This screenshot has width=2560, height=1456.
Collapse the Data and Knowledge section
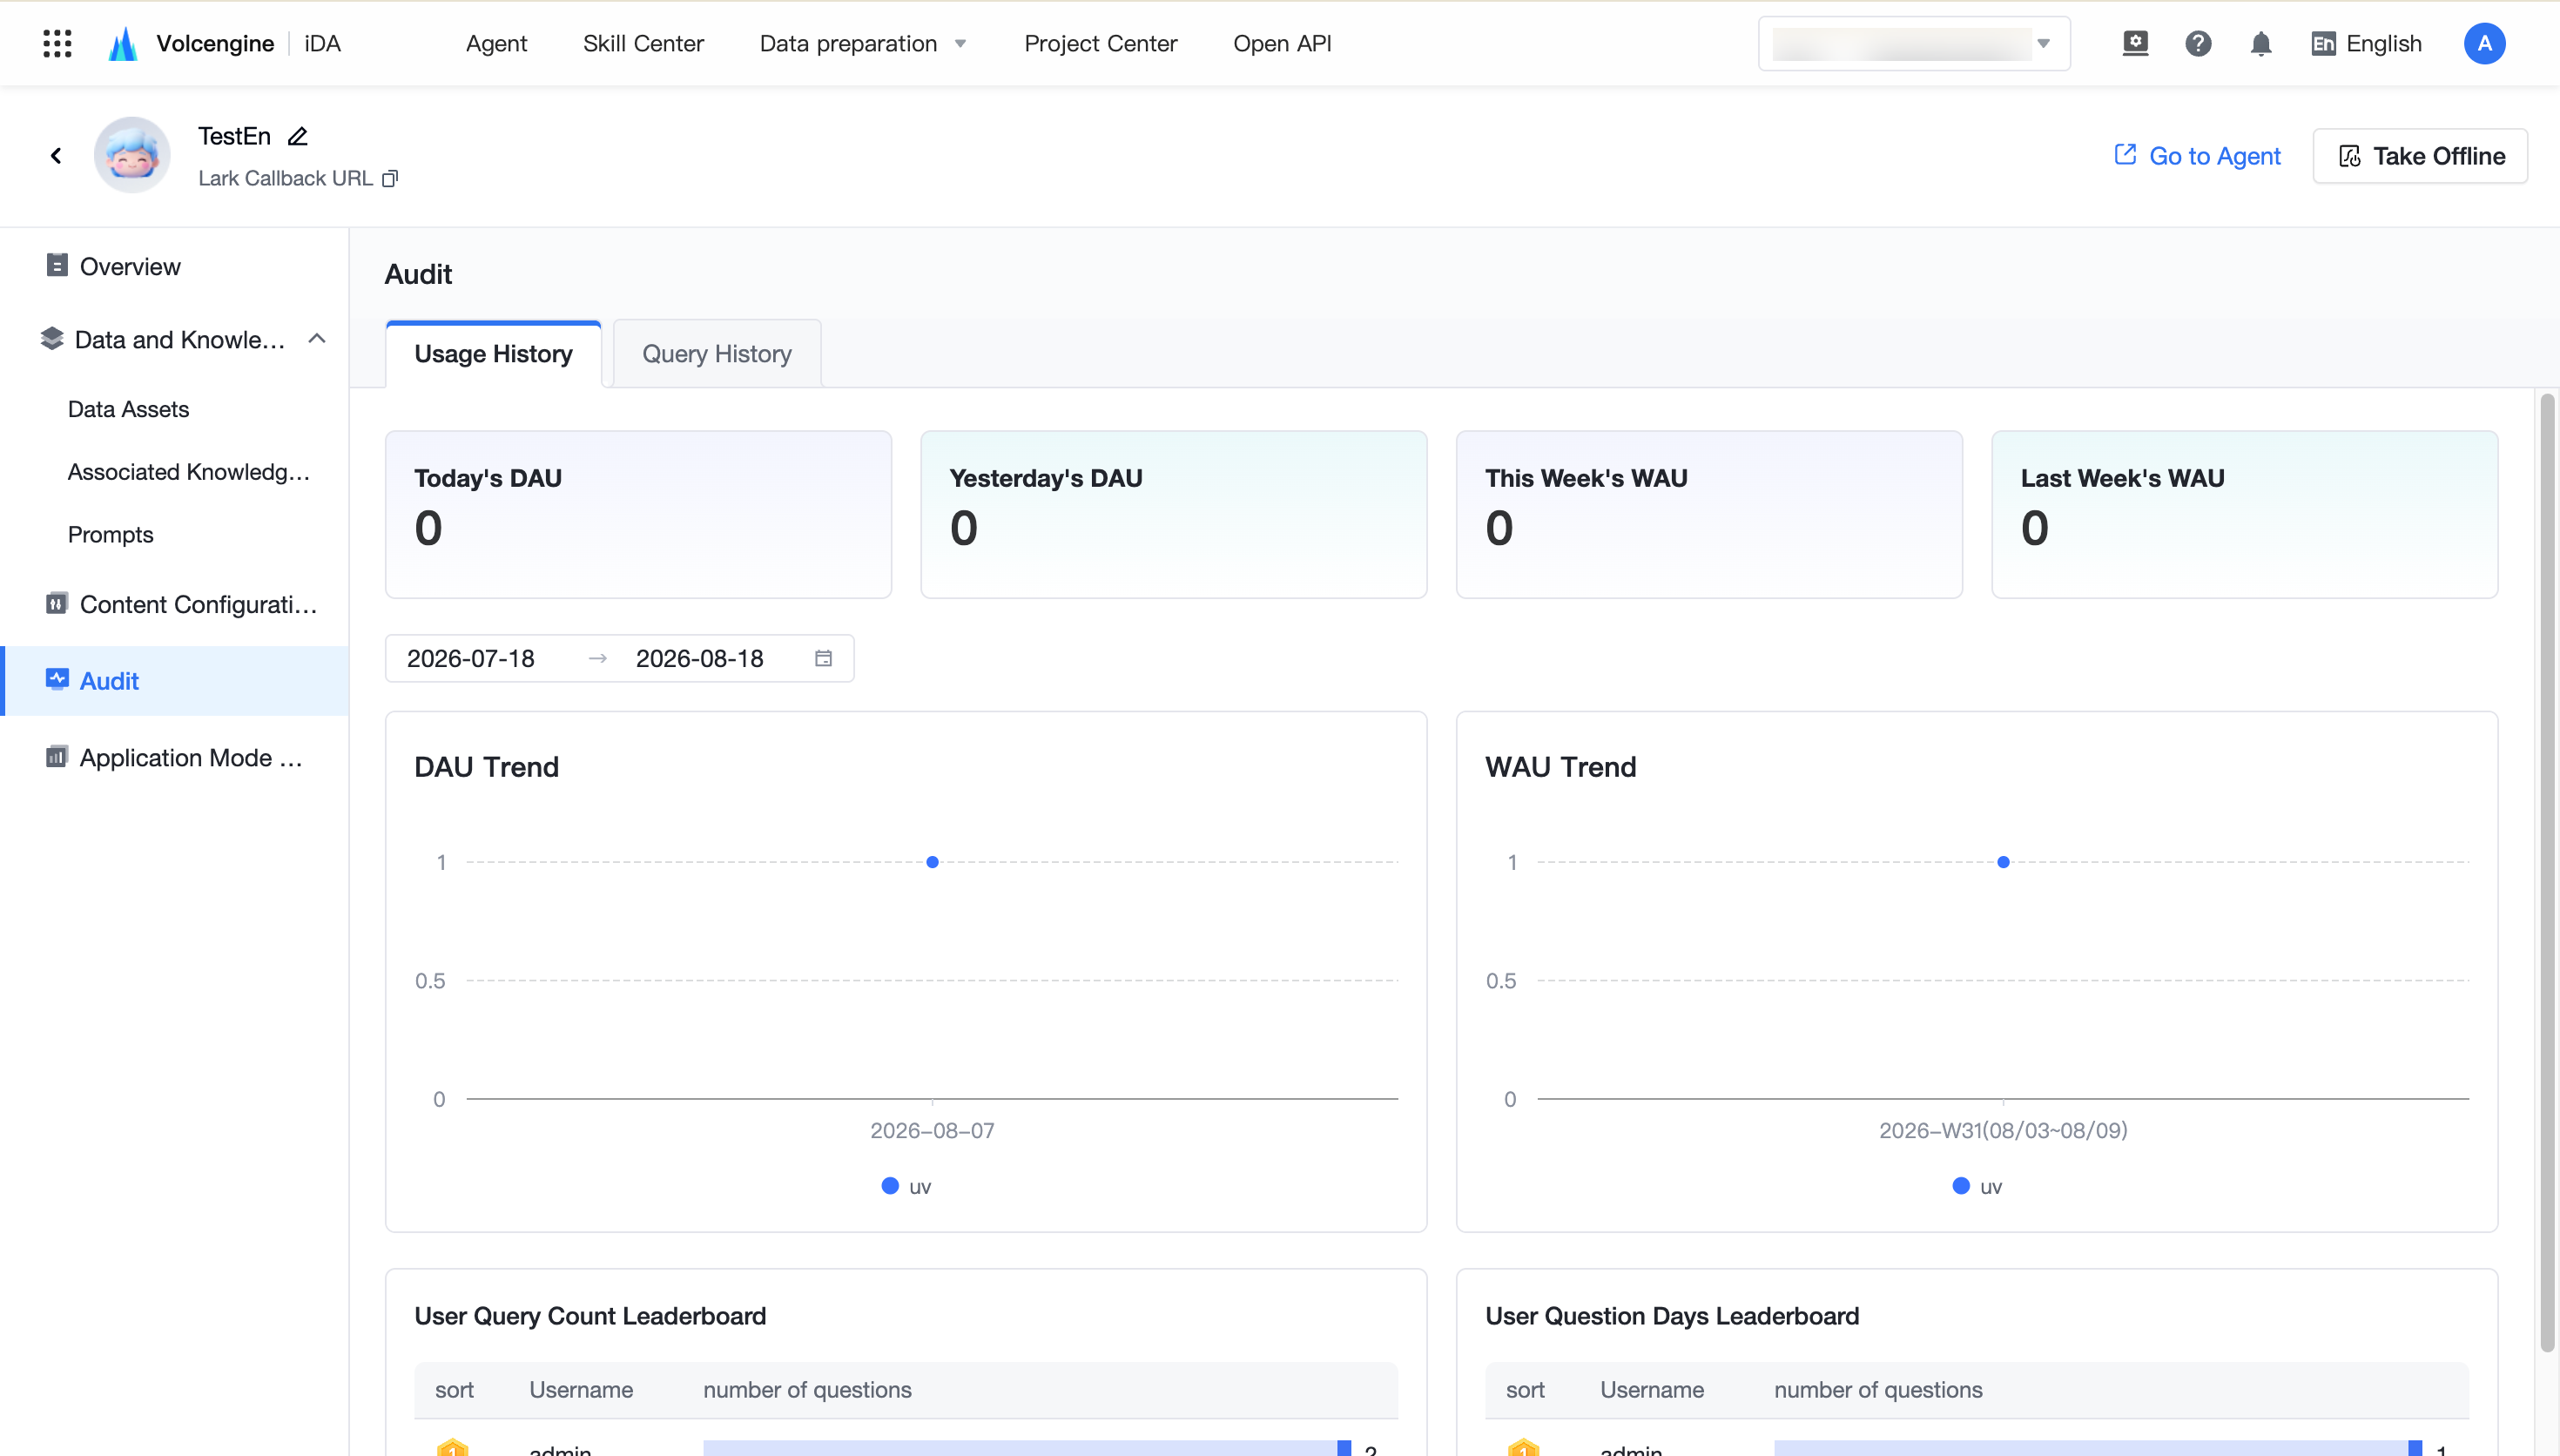point(317,339)
